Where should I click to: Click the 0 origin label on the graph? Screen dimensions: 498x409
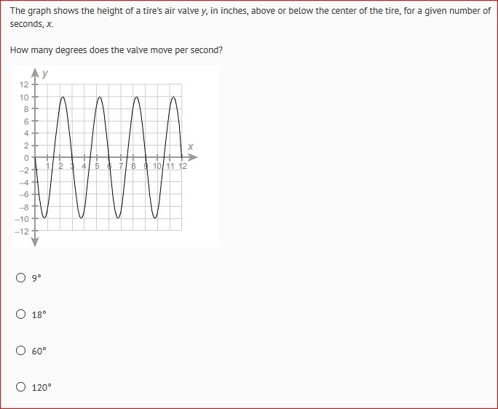[x=26, y=158]
